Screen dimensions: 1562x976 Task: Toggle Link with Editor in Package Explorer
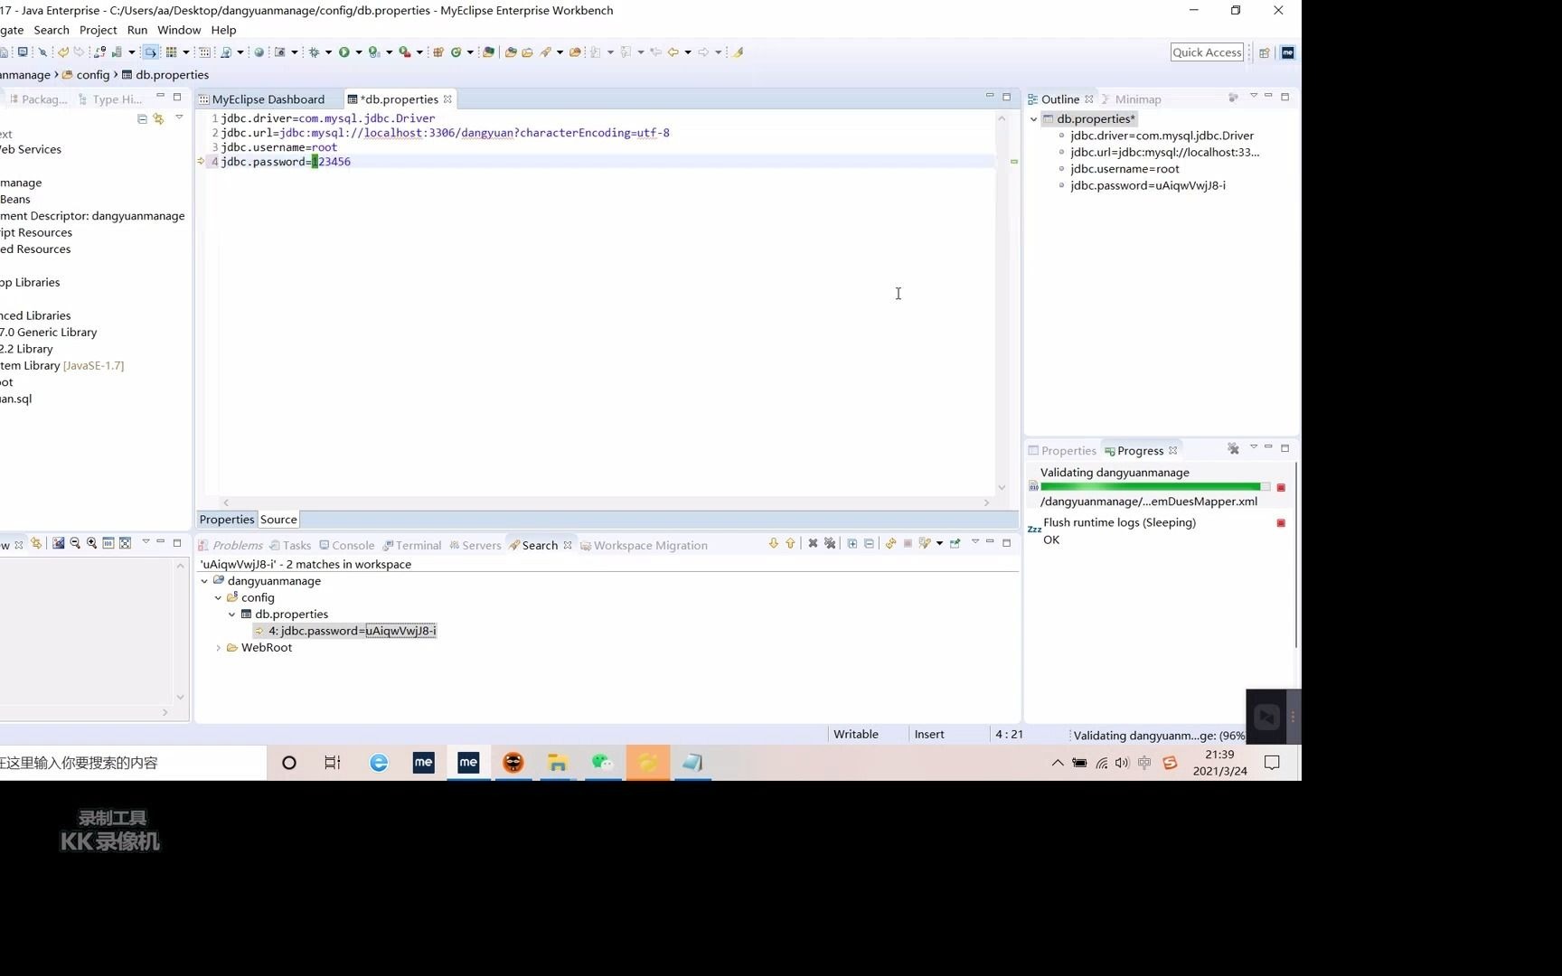158,118
